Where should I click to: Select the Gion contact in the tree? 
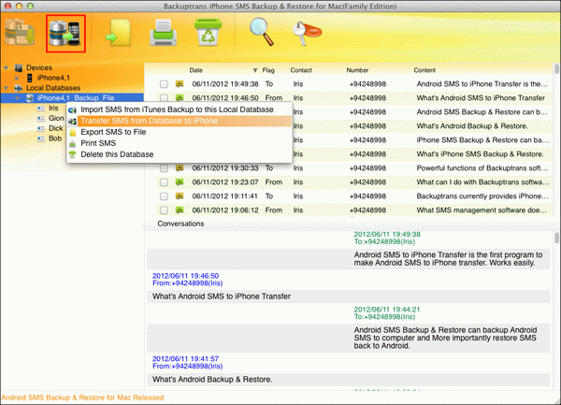click(56, 118)
